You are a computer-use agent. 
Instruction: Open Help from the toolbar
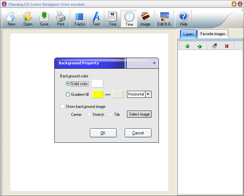183,19
